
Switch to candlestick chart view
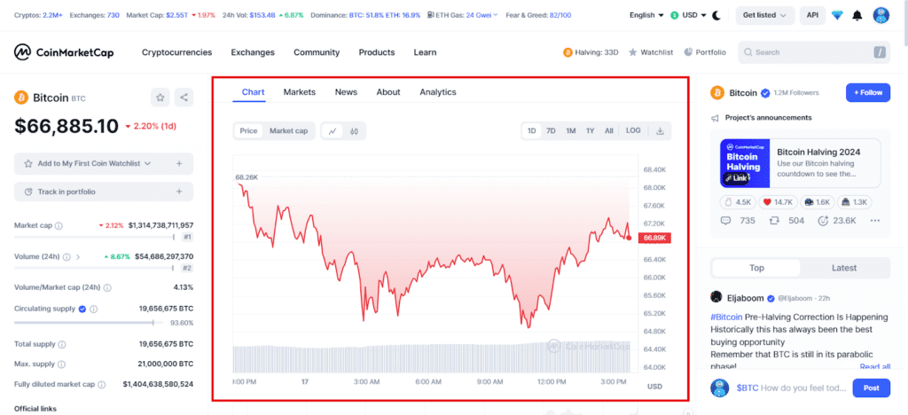pos(354,131)
